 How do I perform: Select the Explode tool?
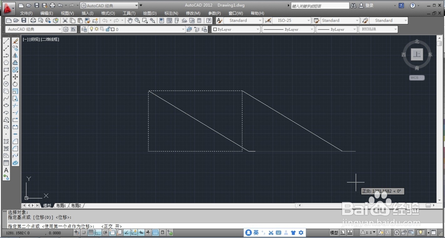15,163
